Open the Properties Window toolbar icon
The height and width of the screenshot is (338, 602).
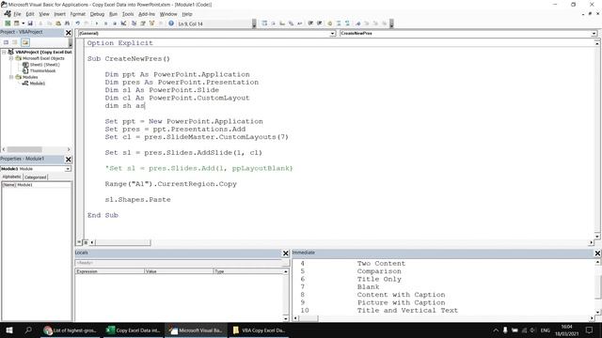click(x=142, y=23)
